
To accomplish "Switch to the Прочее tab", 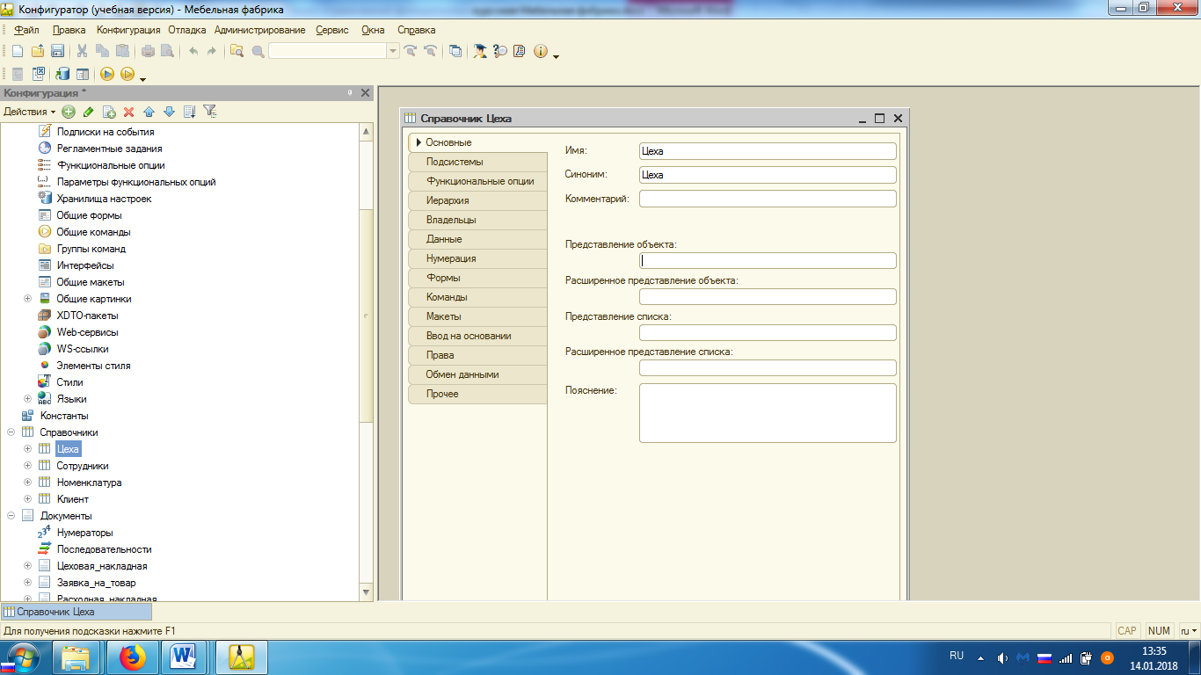I will [x=477, y=394].
